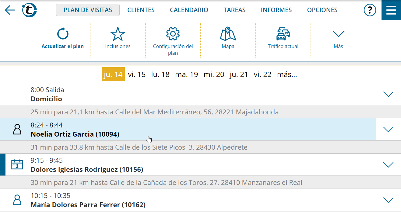The width and height of the screenshot is (401, 212).
Task: Click the 8:00 Salida time text
Action: point(47,90)
